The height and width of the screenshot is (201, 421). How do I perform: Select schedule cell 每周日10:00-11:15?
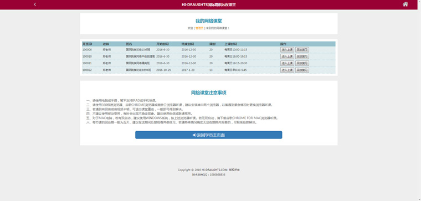click(x=236, y=50)
